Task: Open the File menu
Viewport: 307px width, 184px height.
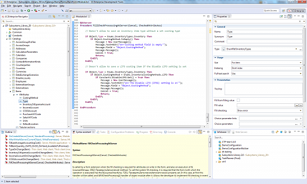Action: click(3, 6)
